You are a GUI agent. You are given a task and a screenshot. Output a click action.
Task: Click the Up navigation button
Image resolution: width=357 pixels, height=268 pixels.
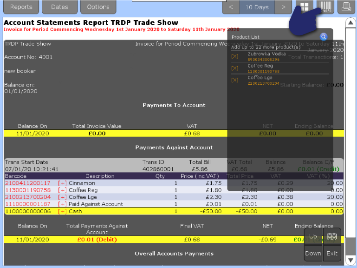click(313, 236)
